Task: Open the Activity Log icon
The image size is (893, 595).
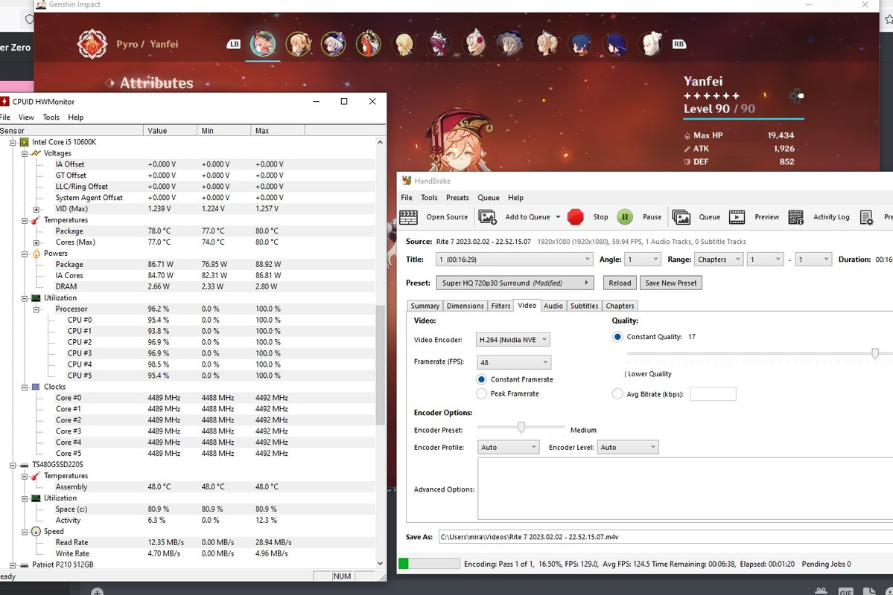Action: pos(796,216)
